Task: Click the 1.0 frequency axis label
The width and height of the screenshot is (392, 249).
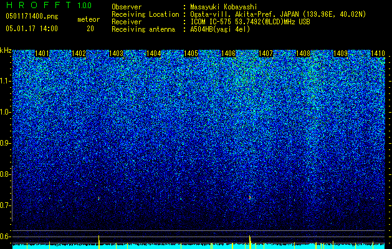Action: (6, 112)
